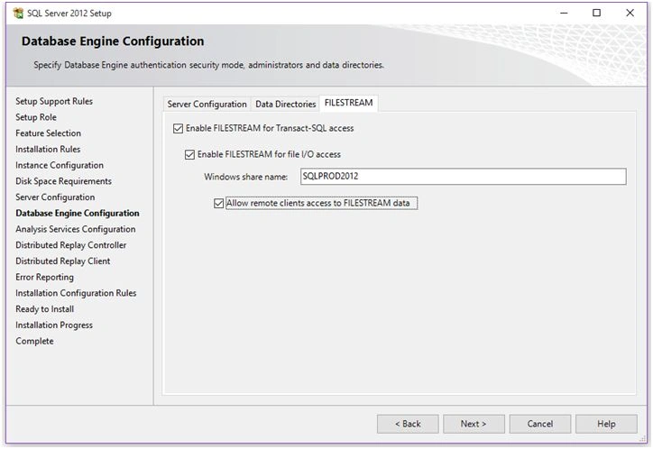Close the SQL Server 2012 Setup window
Screen dimensions: 653x449
click(630, 13)
